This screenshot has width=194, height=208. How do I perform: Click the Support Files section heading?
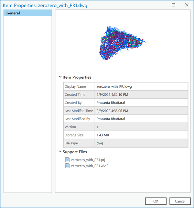[75, 152]
